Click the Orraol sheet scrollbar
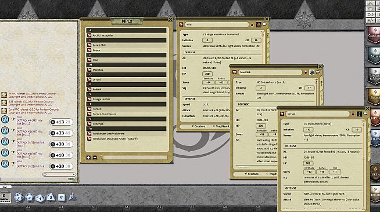This screenshot has height=212, width=380. (364, 166)
